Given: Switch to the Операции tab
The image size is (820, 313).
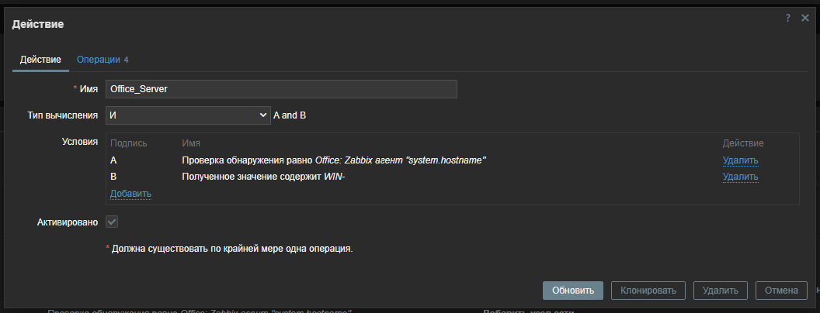Looking at the screenshot, I should [102, 60].
